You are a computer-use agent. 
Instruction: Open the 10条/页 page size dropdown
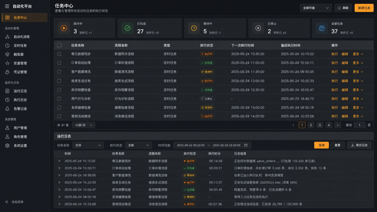tap(84, 125)
